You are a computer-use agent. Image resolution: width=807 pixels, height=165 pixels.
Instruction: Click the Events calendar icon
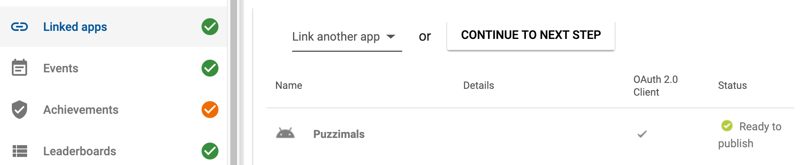coord(19,68)
